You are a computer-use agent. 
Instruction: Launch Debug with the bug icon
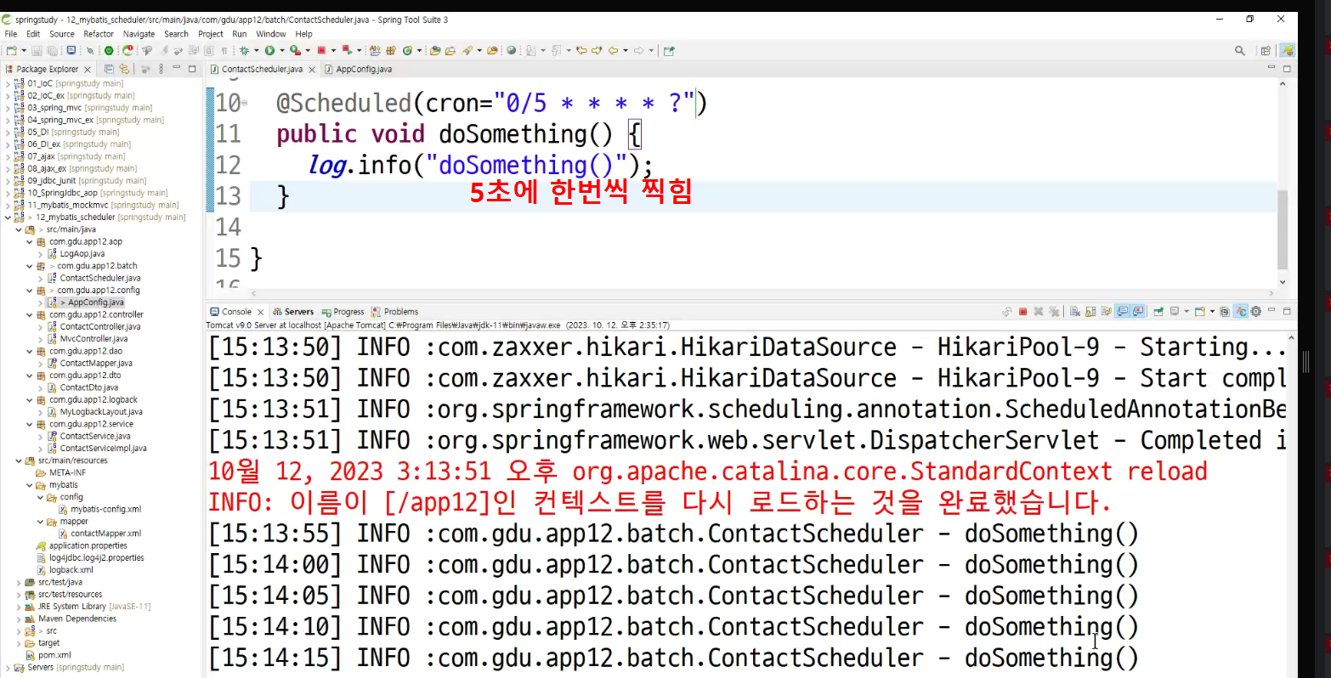(244, 50)
